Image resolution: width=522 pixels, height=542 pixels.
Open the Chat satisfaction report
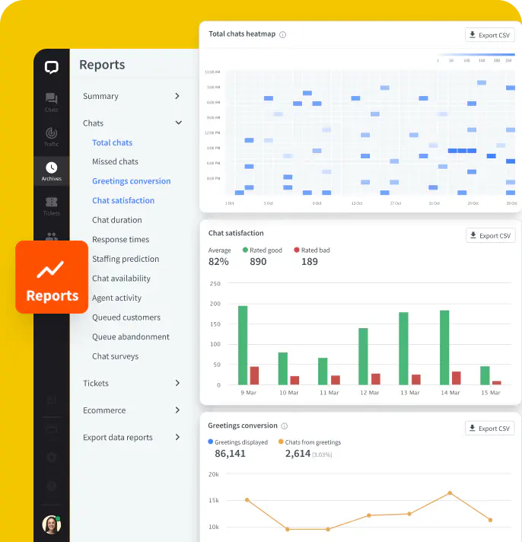[123, 200]
